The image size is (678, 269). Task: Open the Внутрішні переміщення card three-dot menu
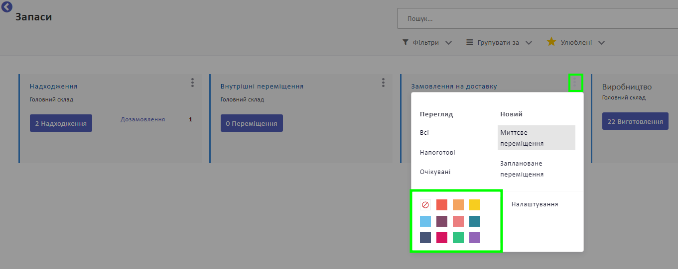click(383, 83)
